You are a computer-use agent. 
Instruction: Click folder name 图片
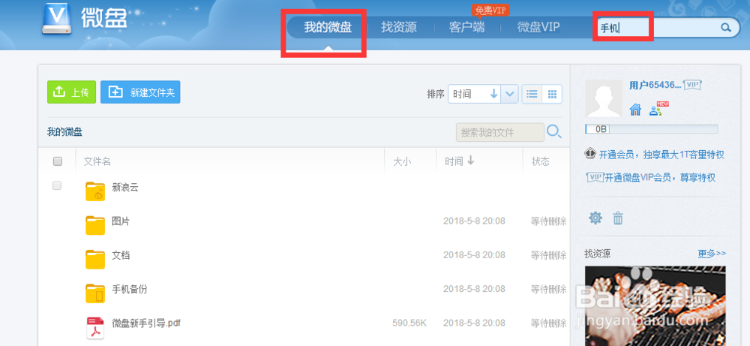pyautogui.click(x=121, y=221)
